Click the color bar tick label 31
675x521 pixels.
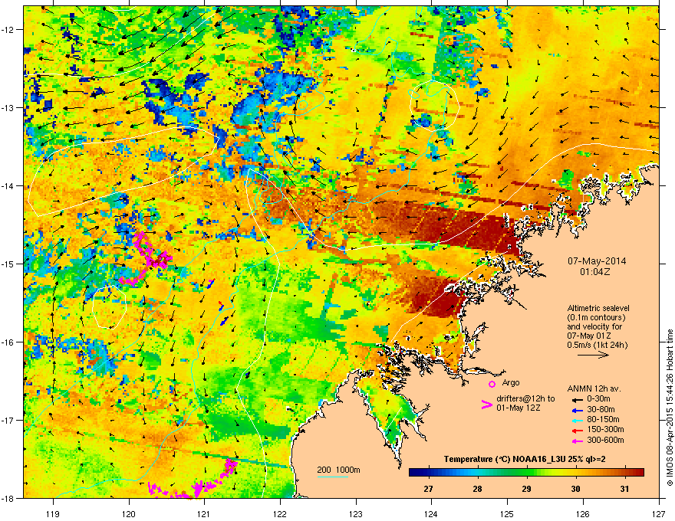click(x=624, y=489)
